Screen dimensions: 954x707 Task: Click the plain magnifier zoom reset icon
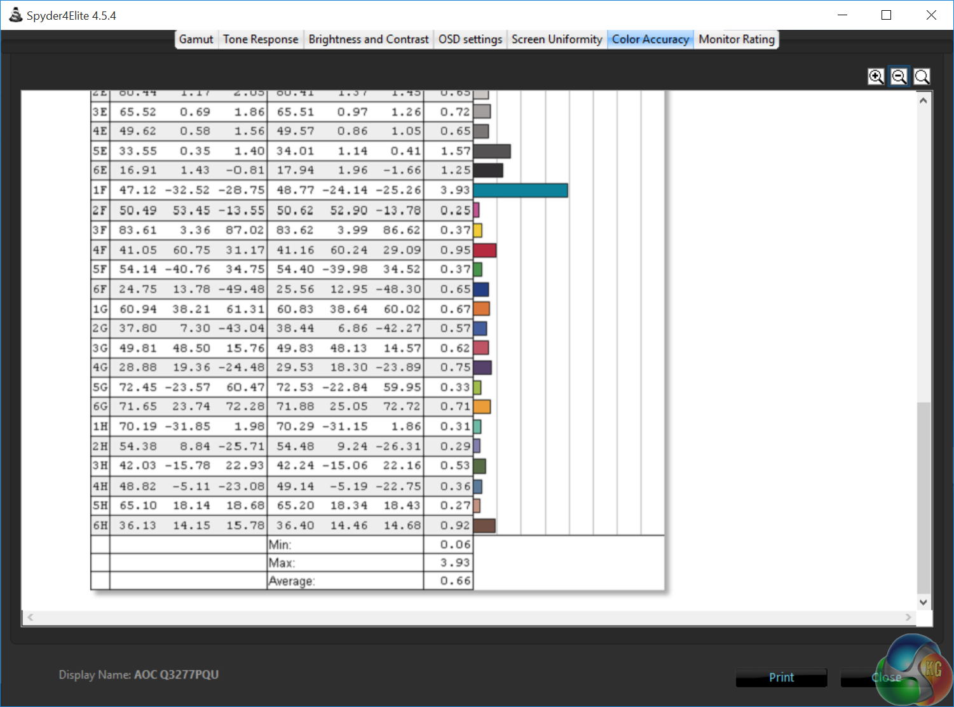[x=922, y=77]
